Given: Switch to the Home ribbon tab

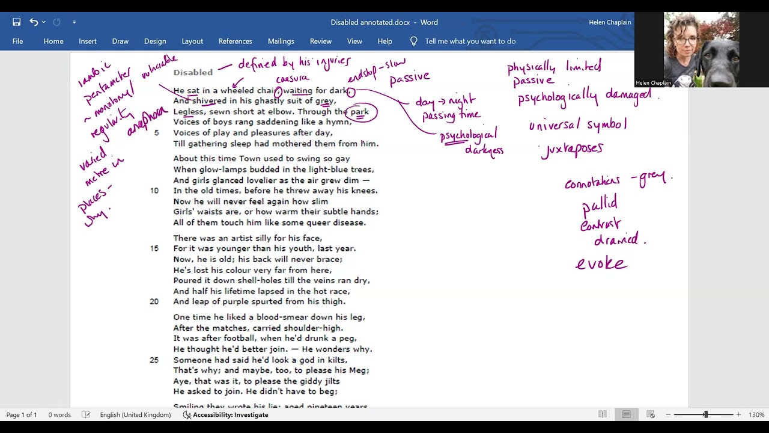Looking at the screenshot, I should [53, 41].
